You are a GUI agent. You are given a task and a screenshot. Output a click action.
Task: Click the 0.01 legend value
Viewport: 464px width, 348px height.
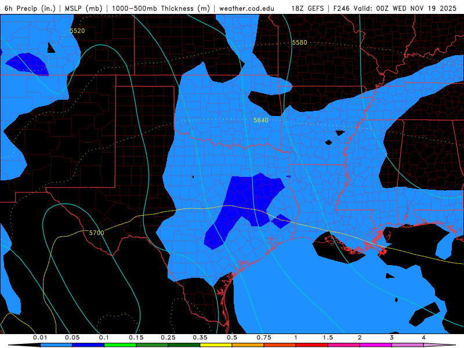(40, 338)
